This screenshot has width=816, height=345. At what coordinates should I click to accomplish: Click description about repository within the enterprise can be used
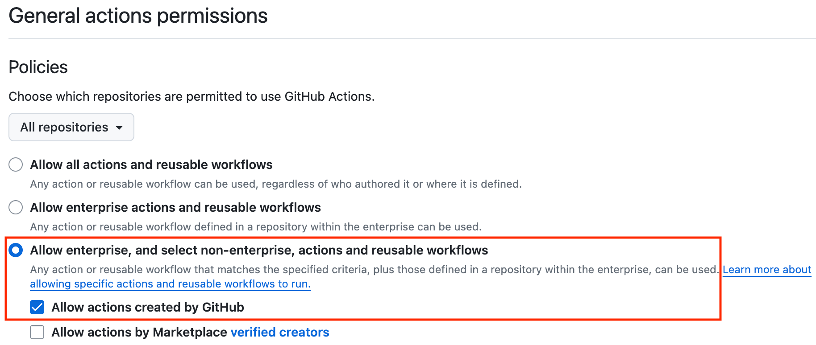[256, 227]
